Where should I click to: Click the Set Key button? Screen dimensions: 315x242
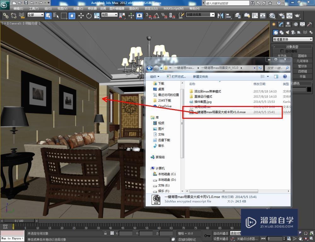[220, 239]
